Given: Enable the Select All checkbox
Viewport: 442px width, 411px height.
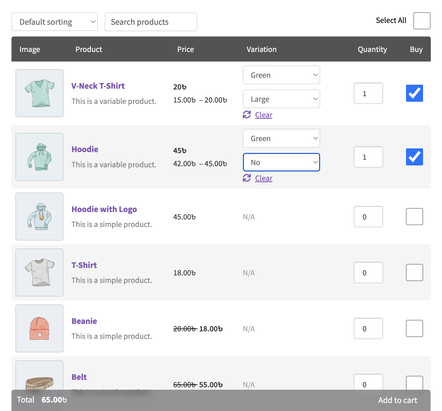Looking at the screenshot, I should (x=422, y=21).
